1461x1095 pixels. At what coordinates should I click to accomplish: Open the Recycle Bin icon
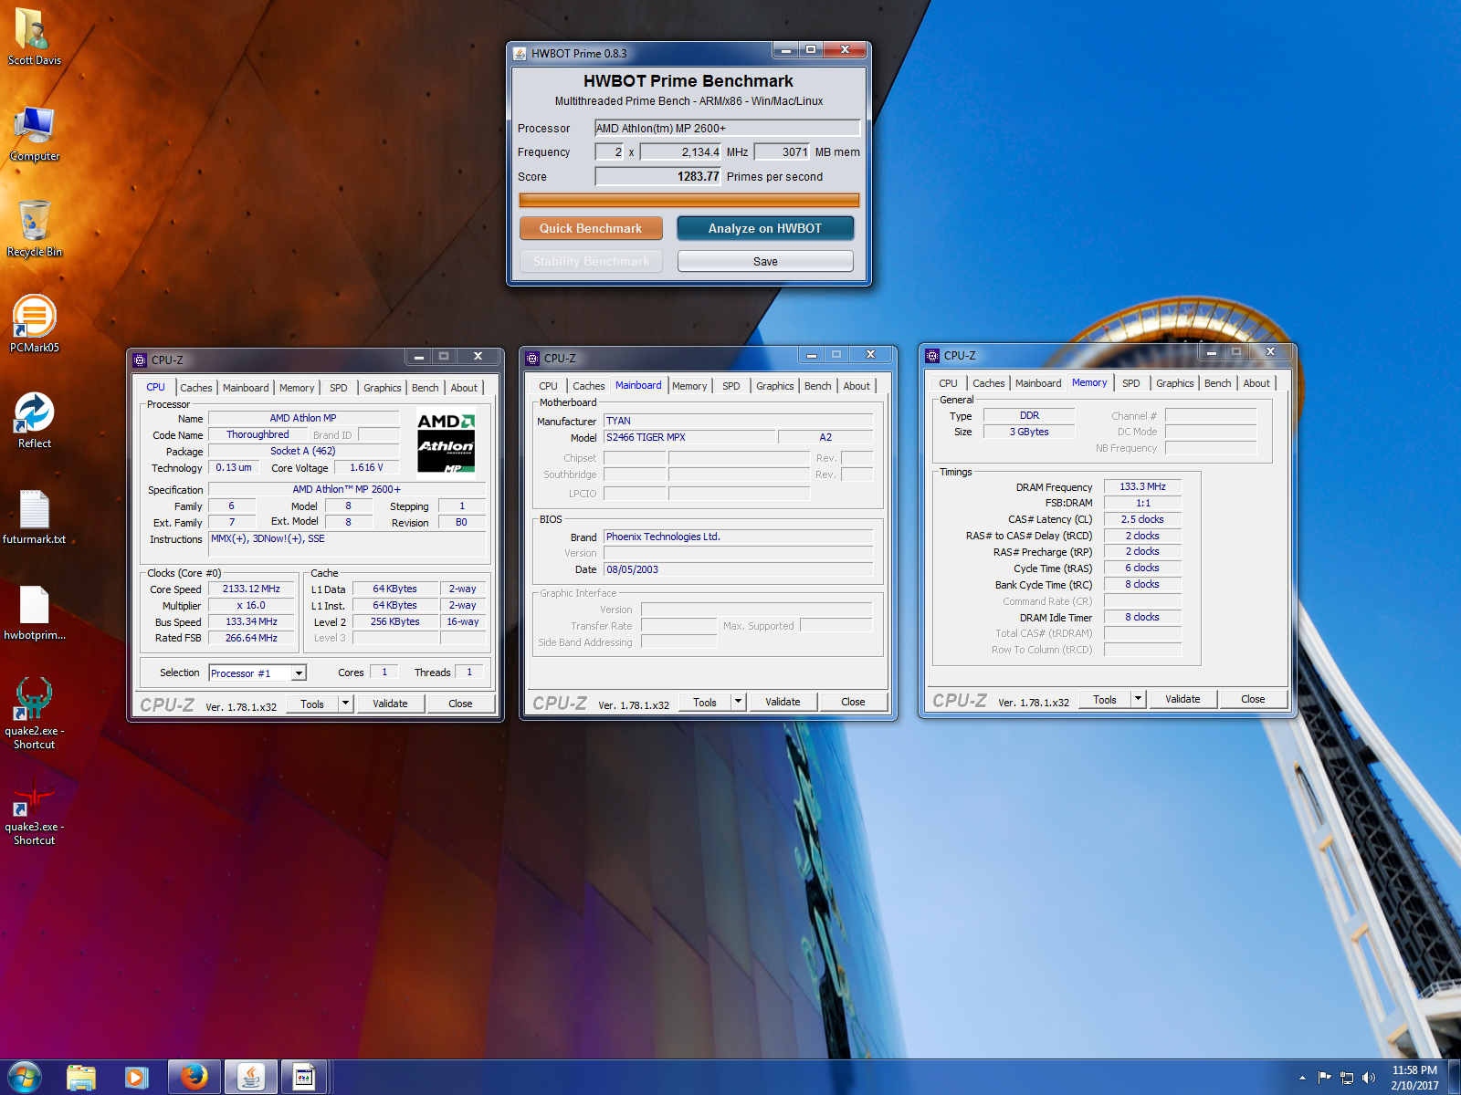tap(35, 229)
